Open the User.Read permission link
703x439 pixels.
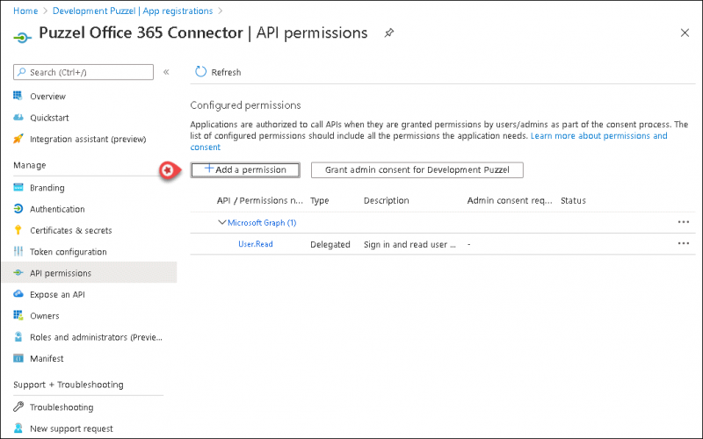point(256,244)
